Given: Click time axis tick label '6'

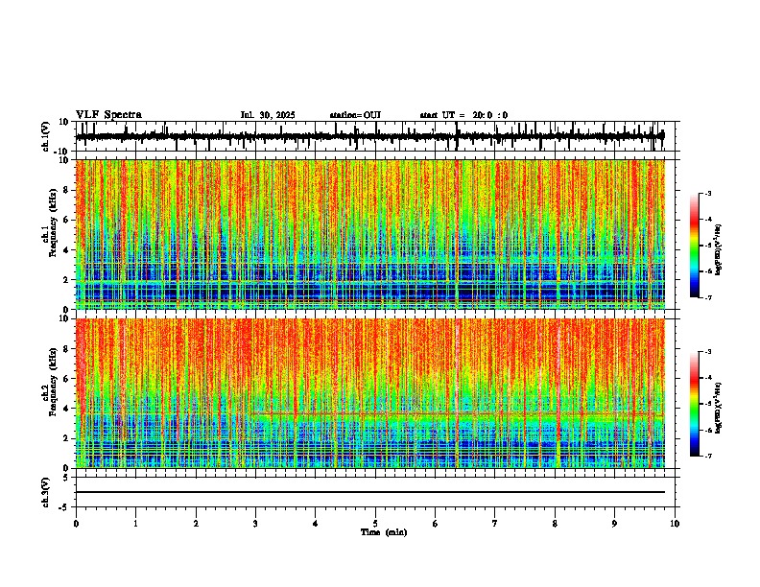Looking at the screenshot, I should 436,524.
